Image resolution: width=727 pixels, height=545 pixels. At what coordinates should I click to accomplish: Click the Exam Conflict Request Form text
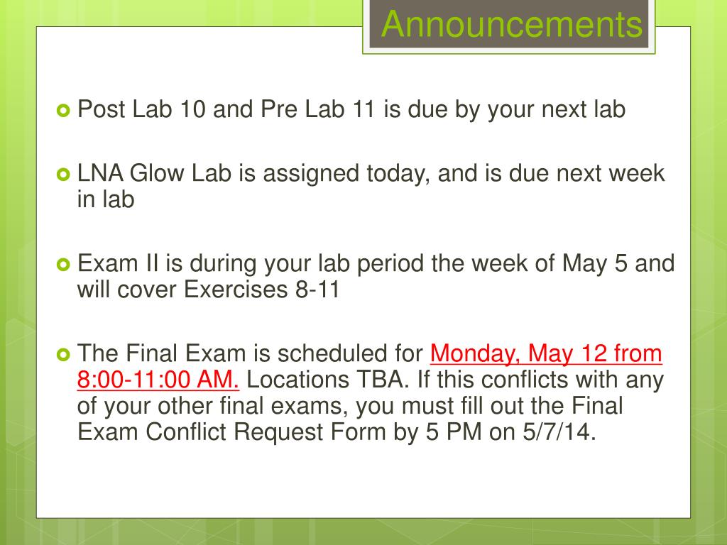tap(231, 432)
